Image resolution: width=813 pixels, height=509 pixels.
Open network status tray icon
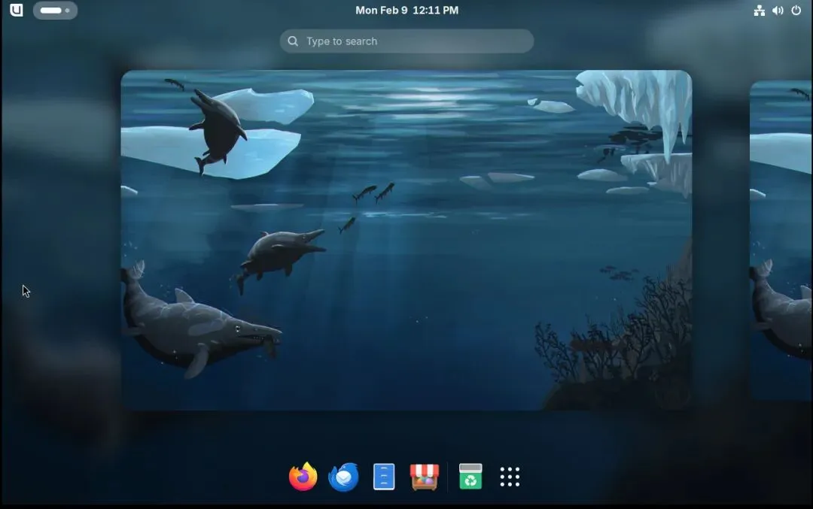759,11
